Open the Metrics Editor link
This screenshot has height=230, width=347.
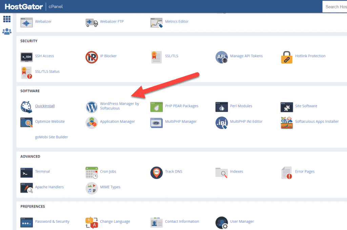pos(177,21)
